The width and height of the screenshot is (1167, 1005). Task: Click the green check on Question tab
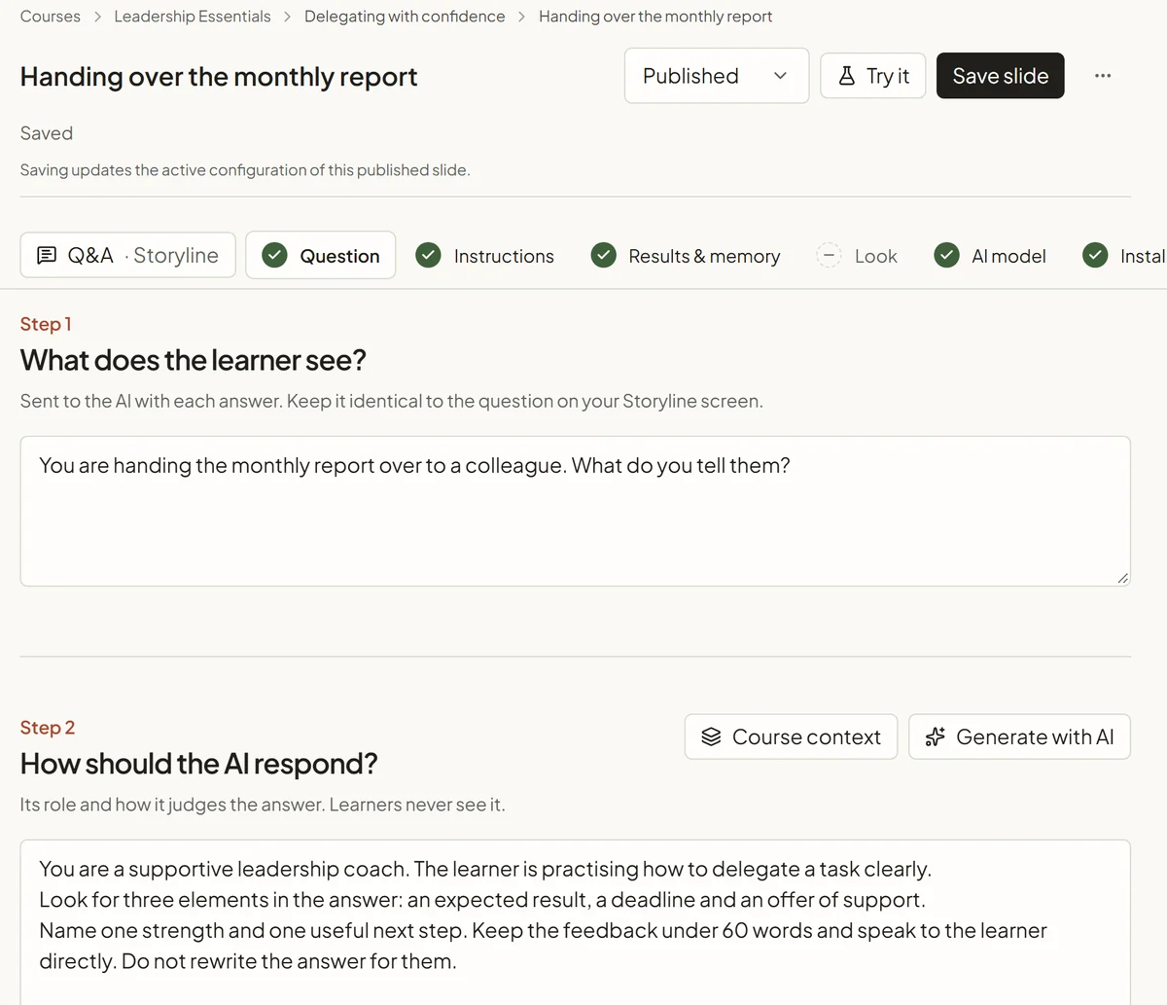[x=275, y=256]
